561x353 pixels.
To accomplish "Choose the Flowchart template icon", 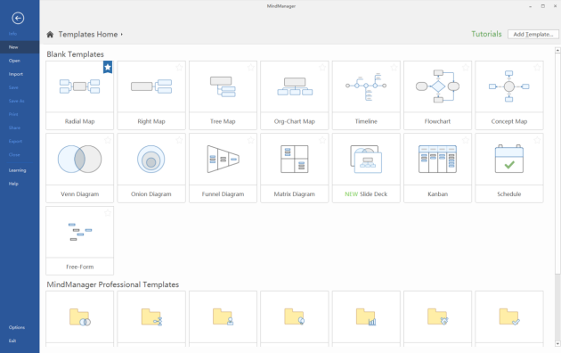I will (x=437, y=86).
